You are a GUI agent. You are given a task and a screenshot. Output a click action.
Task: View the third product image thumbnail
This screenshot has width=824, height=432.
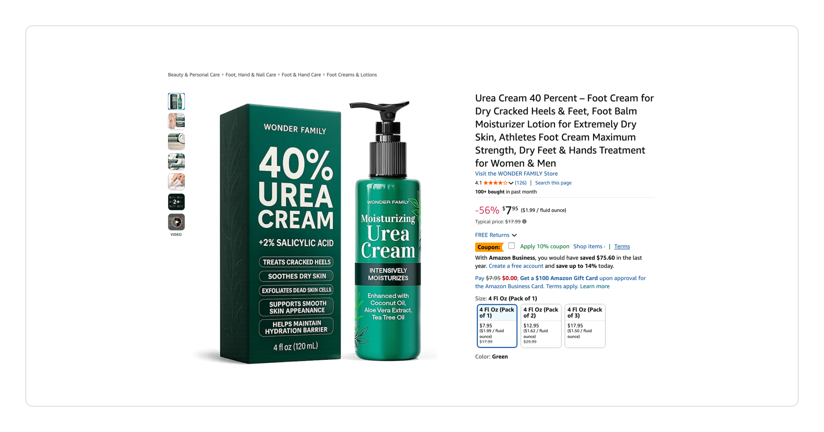(176, 142)
